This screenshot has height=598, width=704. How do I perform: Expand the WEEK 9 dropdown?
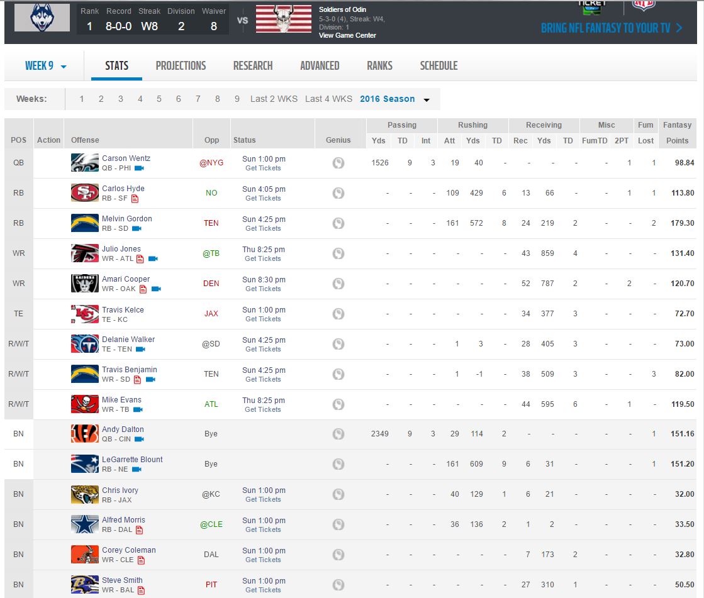pos(45,66)
